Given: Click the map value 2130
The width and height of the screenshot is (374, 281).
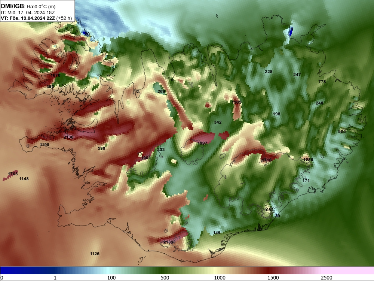Looking at the screenshot, I should click(x=68, y=137).
